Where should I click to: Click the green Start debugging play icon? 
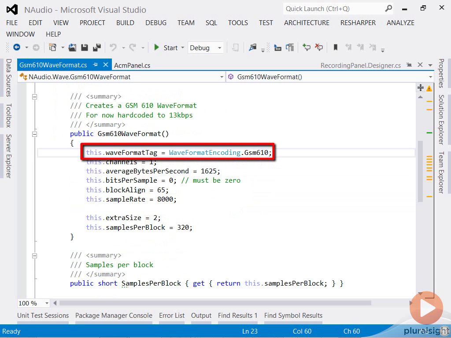coord(156,48)
